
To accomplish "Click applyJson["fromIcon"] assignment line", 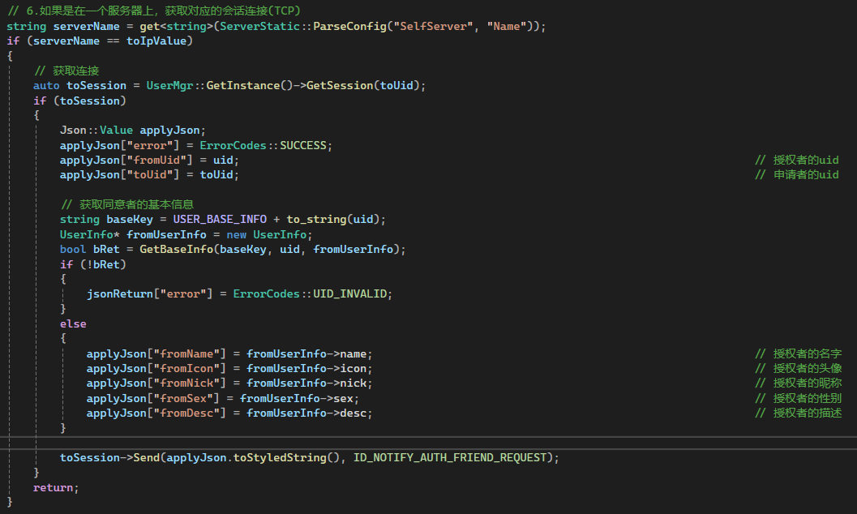I will click(x=229, y=369).
